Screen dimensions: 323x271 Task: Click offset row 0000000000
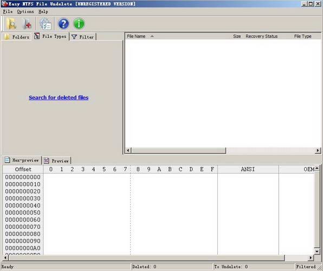coord(23,177)
